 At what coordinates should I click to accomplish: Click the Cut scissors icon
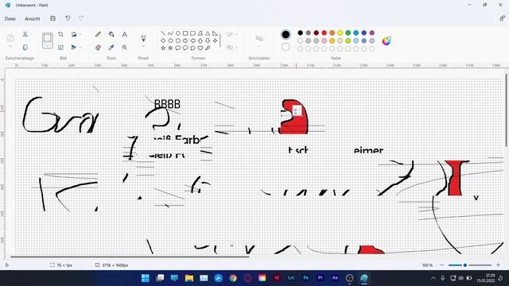pos(25,34)
